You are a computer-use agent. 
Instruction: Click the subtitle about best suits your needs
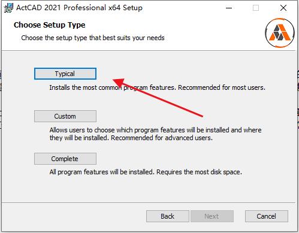93,38
